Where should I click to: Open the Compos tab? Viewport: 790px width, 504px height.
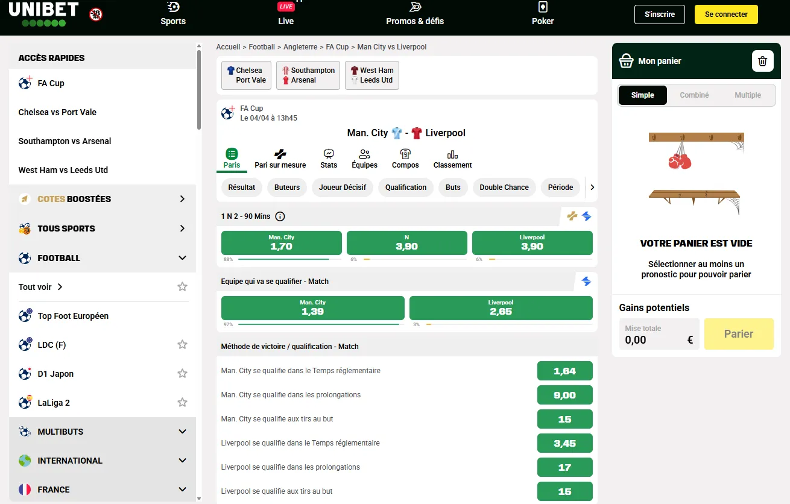pos(405,159)
